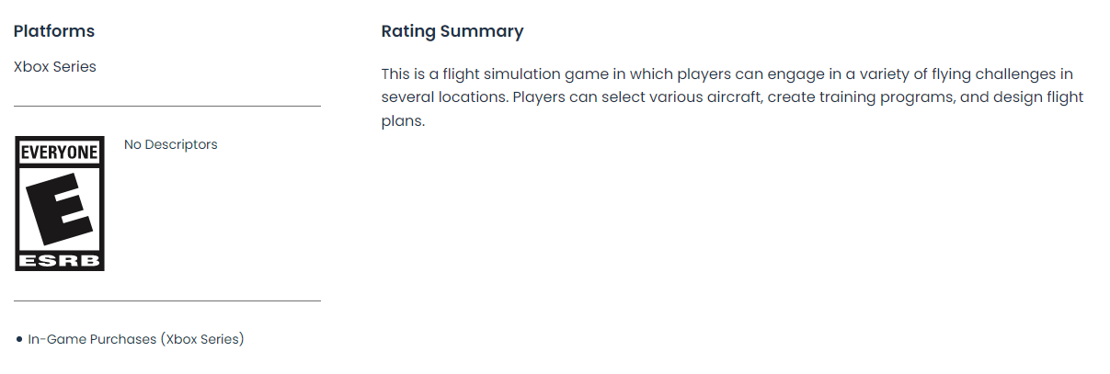This screenshot has height=374, width=1110.
Task: Select the Platforms heading
Action: coord(54,31)
